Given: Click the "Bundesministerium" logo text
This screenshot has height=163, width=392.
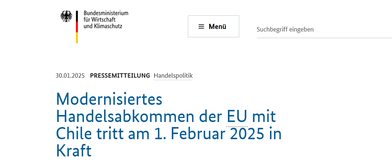Looking at the screenshot, I should tap(106, 13).
